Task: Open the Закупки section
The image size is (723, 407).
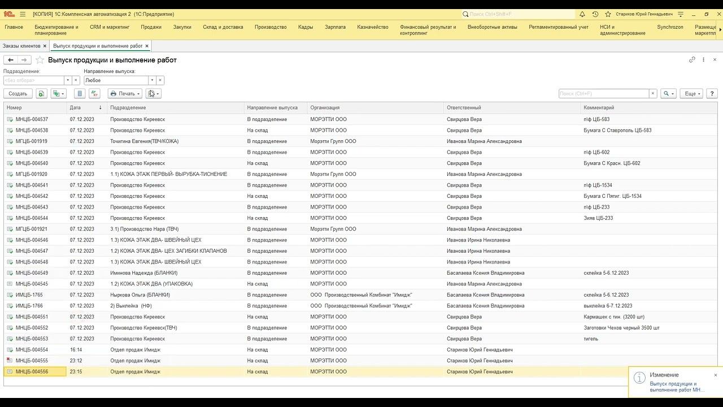Action: click(182, 27)
